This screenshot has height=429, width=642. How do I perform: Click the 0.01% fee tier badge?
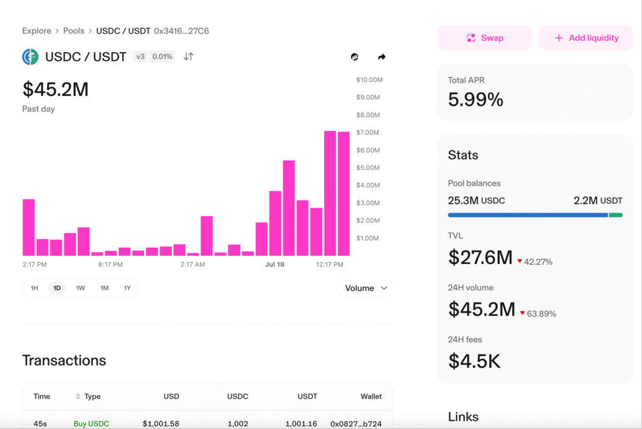[162, 56]
